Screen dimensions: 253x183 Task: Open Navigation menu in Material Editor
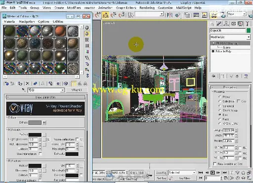click(x=27, y=22)
